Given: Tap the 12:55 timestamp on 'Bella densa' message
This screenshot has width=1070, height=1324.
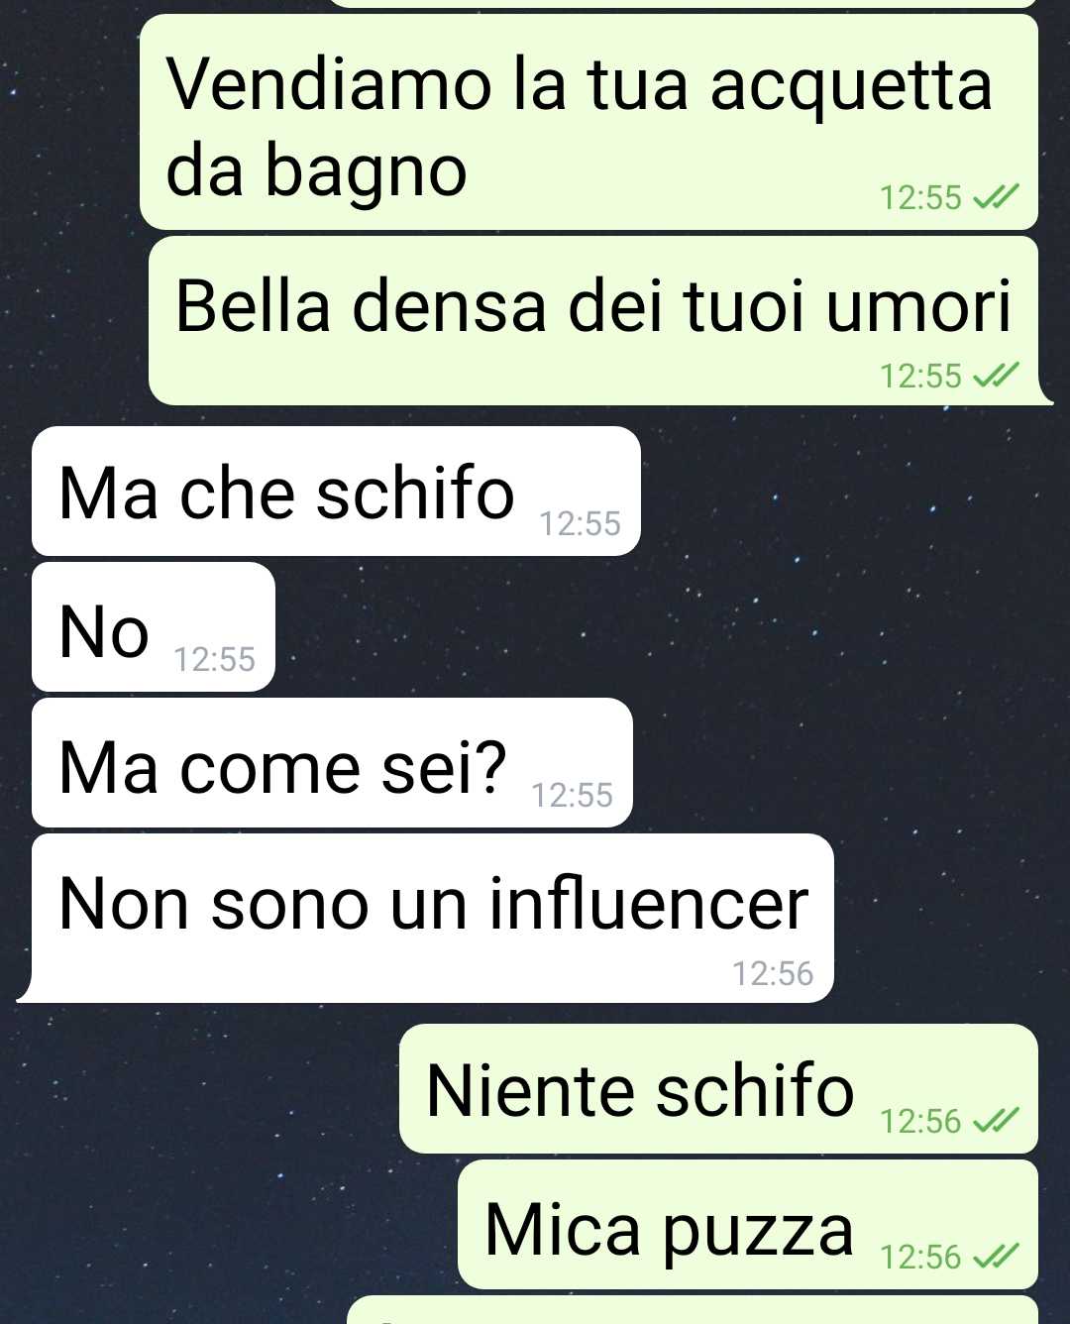Looking at the screenshot, I should [x=920, y=377].
